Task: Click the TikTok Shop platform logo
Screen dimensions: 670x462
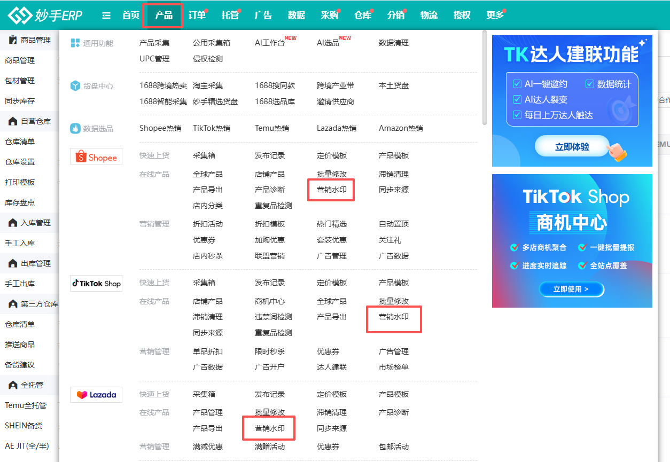Action: (96, 284)
